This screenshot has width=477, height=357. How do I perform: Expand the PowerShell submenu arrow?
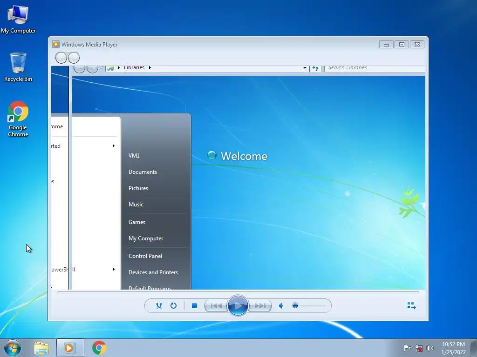click(x=114, y=269)
